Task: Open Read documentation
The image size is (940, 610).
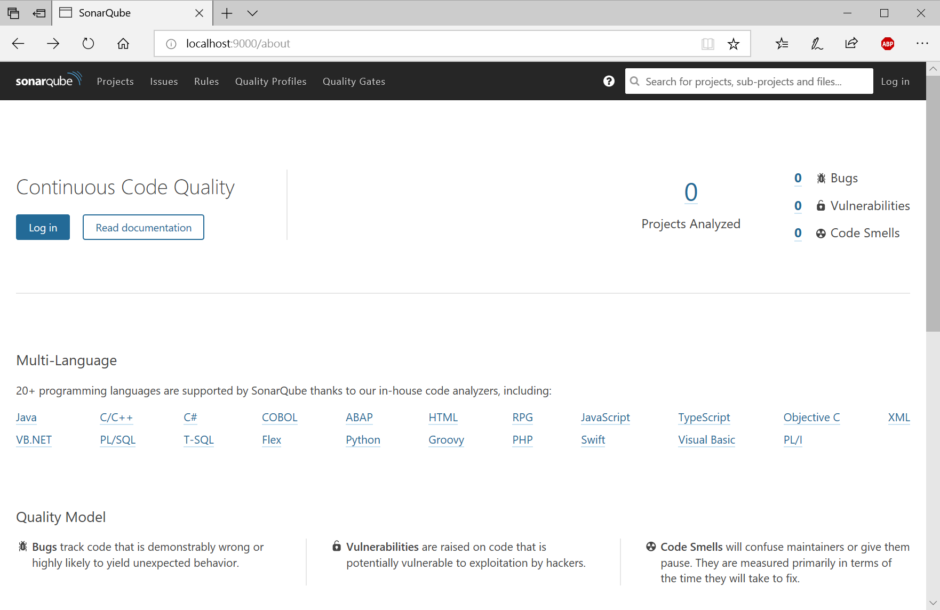Action: 144,227
